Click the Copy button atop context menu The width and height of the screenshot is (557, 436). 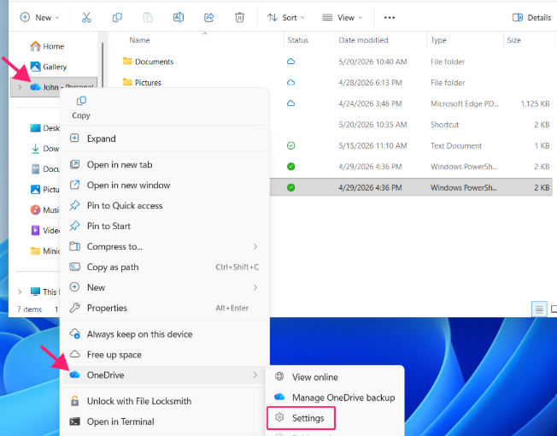(x=81, y=108)
